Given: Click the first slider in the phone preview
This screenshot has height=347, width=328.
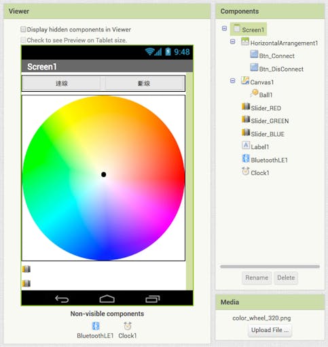Looking at the screenshot, I should tap(26, 269).
